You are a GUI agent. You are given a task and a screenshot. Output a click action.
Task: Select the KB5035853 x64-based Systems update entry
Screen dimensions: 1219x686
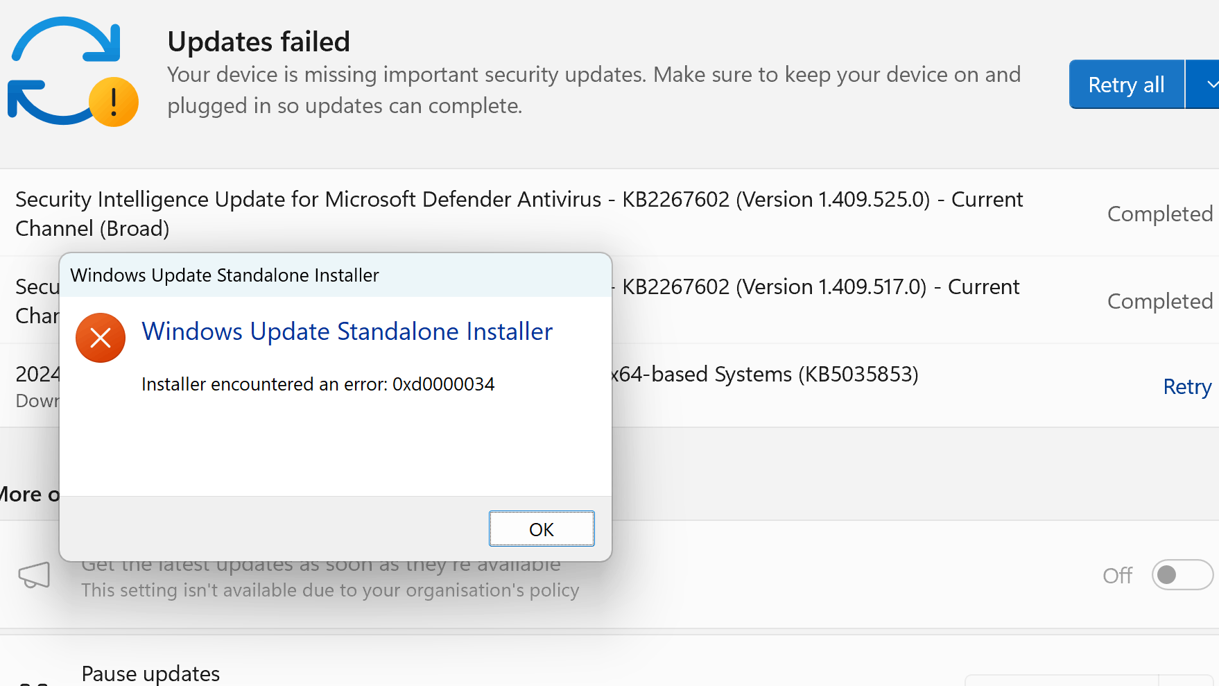(x=764, y=375)
